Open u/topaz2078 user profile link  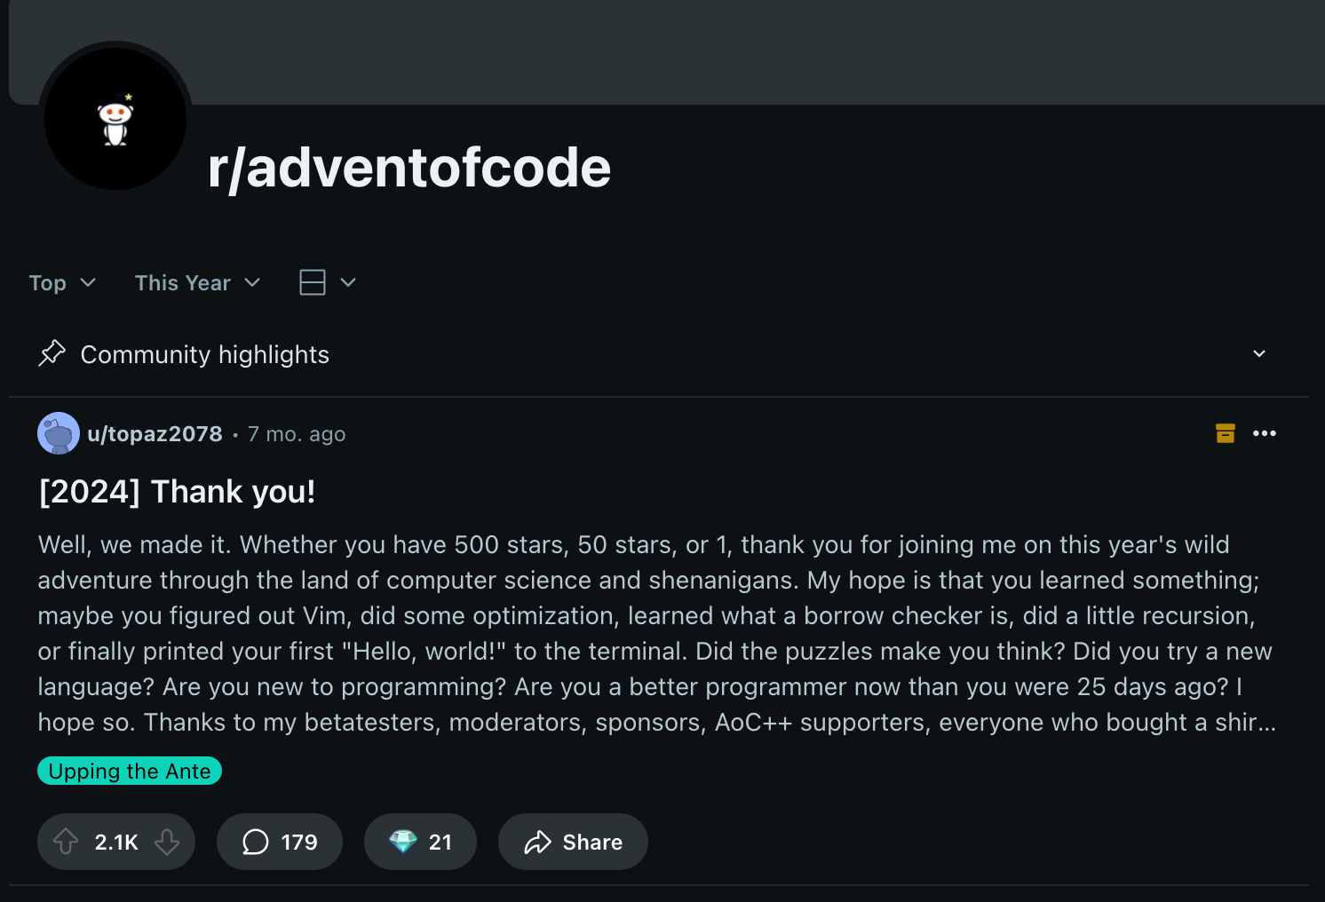click(x=155, y=434)
